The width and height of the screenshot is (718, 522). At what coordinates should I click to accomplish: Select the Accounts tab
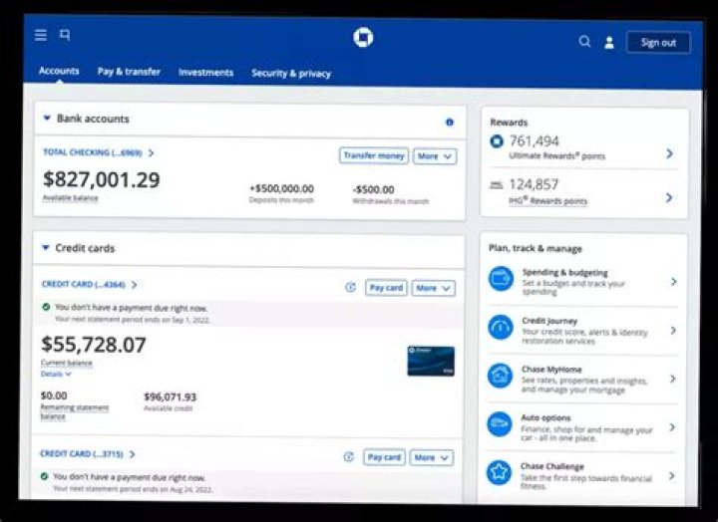pos(59,71)
